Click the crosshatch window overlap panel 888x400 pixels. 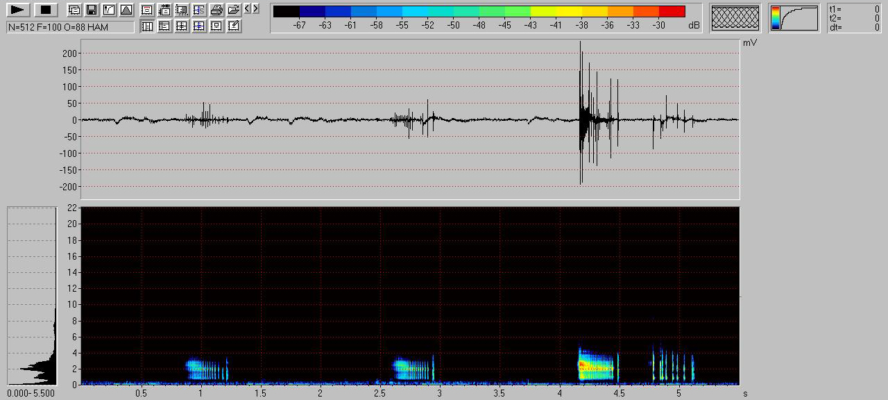pos(736,17)
